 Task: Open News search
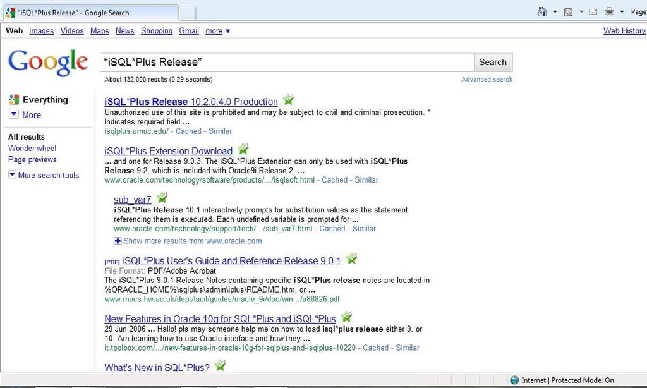[x=124, y=31]
